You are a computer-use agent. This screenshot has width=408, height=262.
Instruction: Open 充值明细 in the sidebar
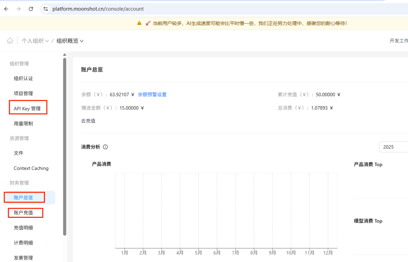click(23, 228)
